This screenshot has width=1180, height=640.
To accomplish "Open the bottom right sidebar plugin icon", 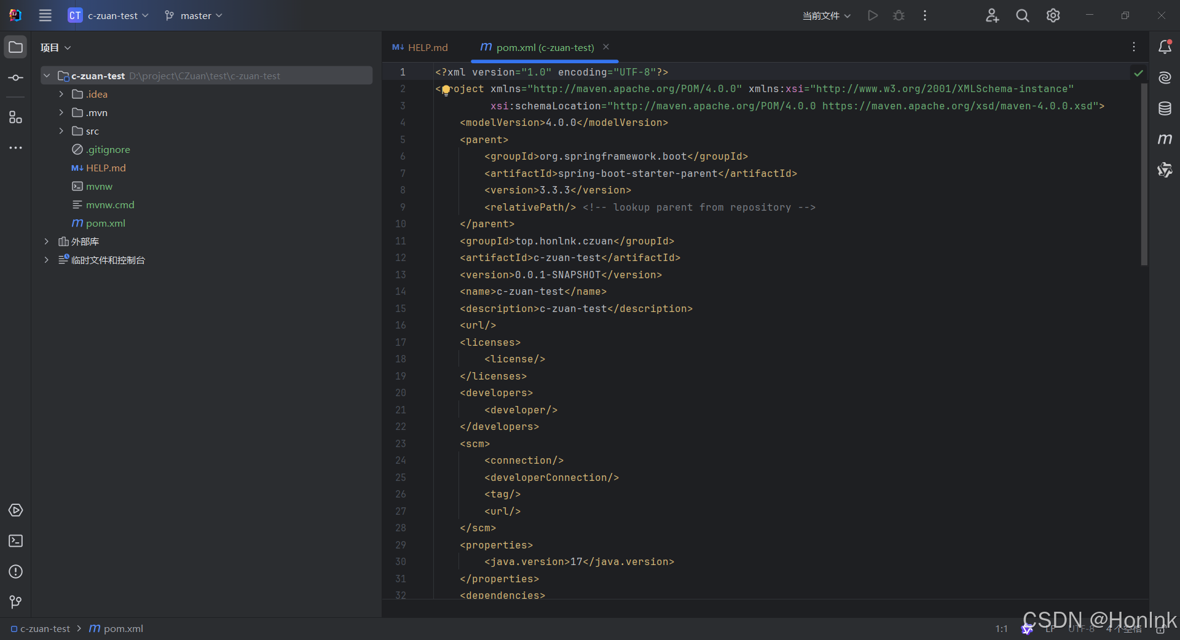I will click(x=1165, y=170).
